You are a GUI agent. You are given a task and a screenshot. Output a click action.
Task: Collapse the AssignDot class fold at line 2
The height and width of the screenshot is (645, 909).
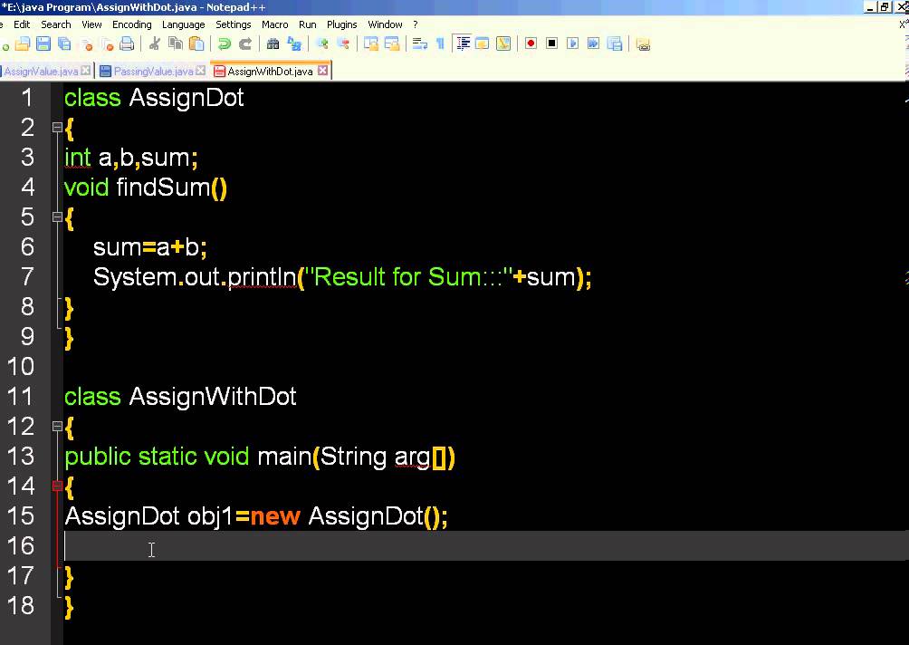[57, 127]
